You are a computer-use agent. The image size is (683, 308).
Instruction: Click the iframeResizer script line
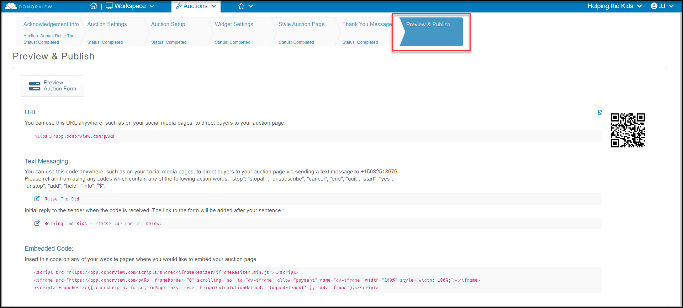[166, 272]
